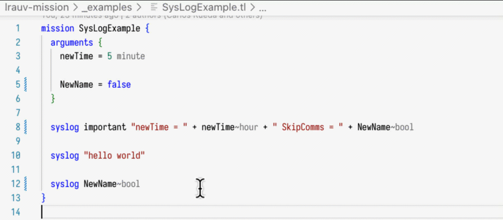Click the " SkipComms = " string on line 8
The image size is (503, 220).
pyautogui.click(x=308, y=127)
